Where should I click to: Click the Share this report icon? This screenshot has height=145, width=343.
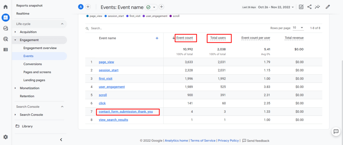click(x=309, y=7)
